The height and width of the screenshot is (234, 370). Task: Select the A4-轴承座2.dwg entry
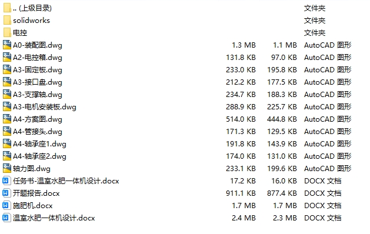click(x=39, y=156)
